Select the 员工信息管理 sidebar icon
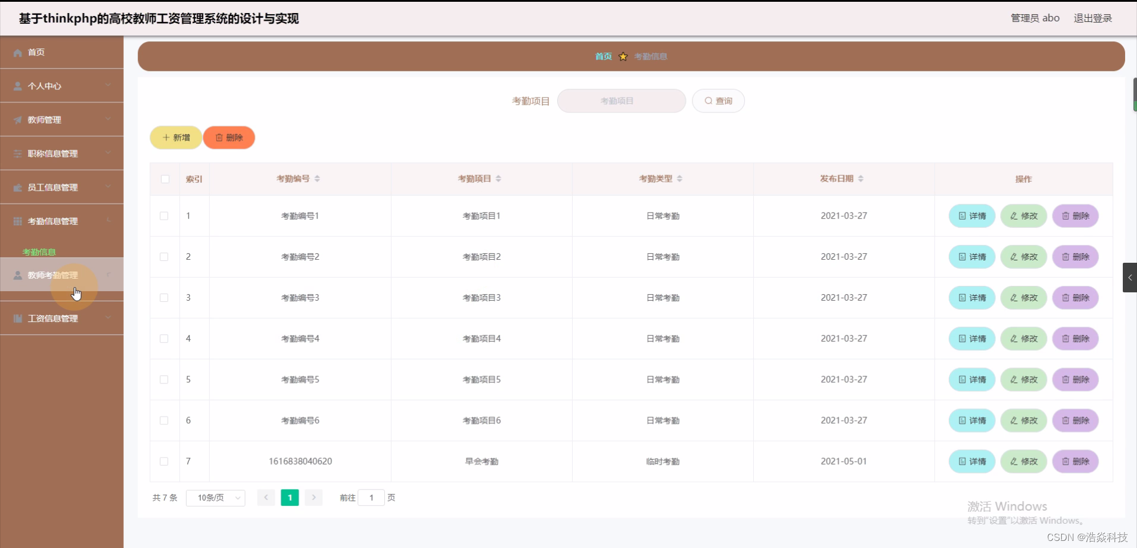1137x548 pixels. point(17,188)
